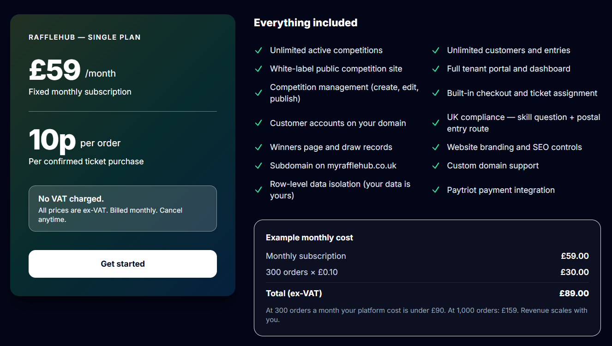Click the checkmark beside Winners page and draw records
This screenshot has height=346, width=612.
point(259,147)
